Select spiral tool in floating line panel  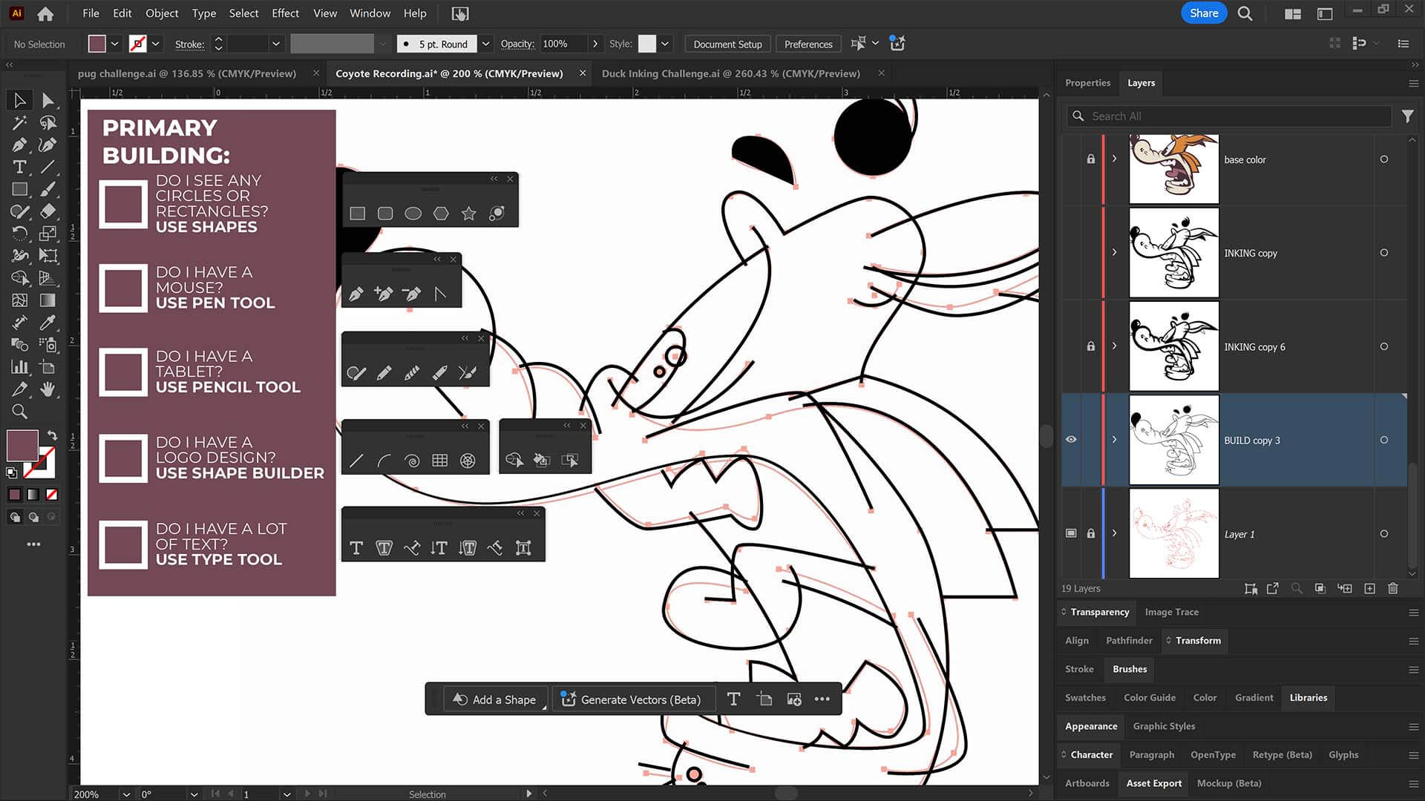[412, 461]
